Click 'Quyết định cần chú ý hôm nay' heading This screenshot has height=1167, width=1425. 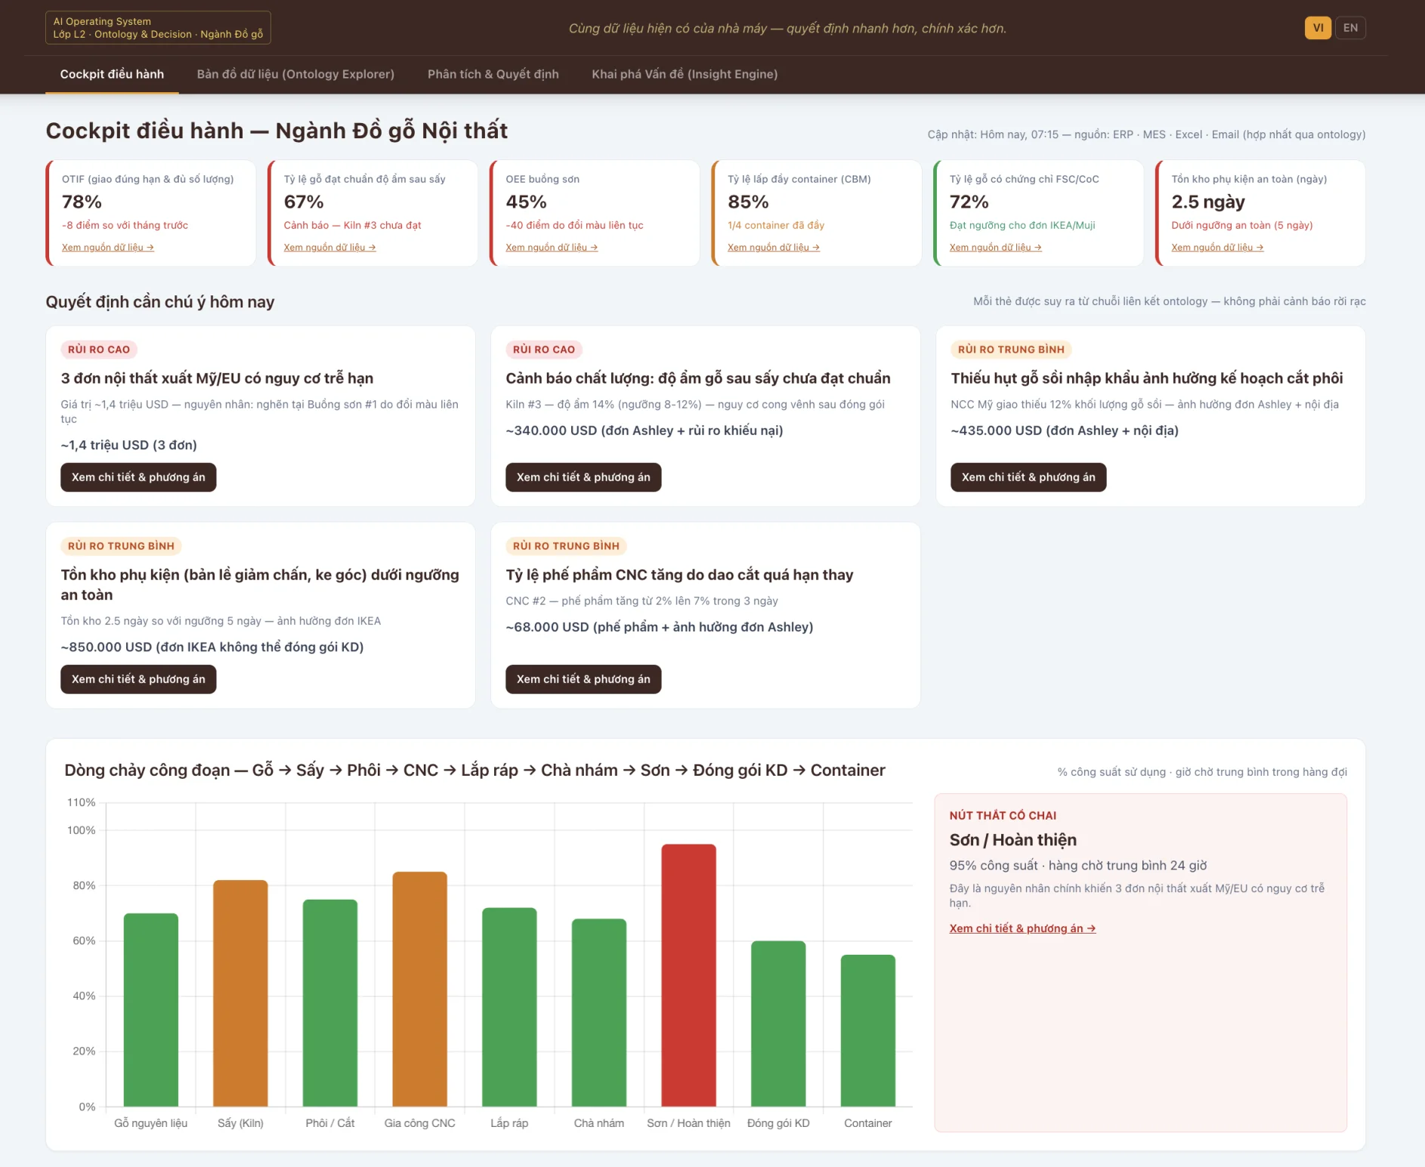pyautogui.click(x=160, y=301)
